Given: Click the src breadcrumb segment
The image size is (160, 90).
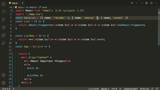Looking at the screenshot, I should pos(11,7).
